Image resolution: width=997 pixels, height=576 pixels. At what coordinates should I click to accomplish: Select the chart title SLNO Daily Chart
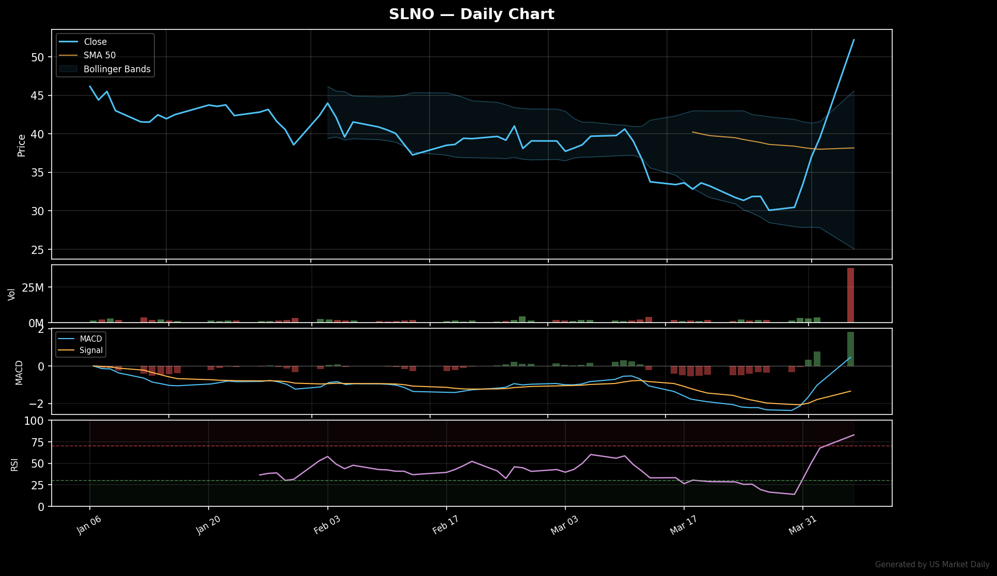point(471,14)
